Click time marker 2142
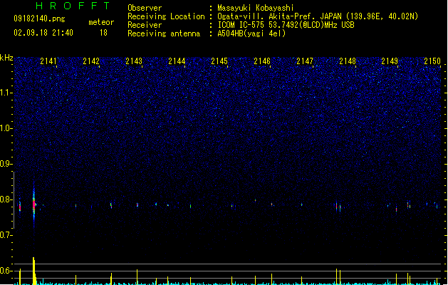This screenshot has height=285, width=448. (91, 61)
